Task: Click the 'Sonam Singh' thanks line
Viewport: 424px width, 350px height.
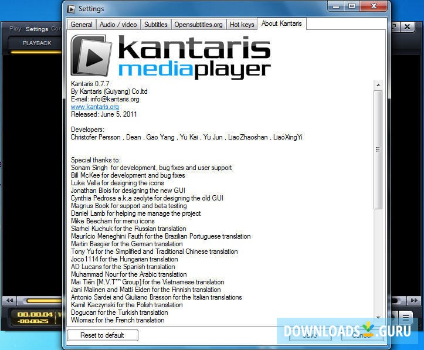Action: pyautogui.click(x=151, y=168)
